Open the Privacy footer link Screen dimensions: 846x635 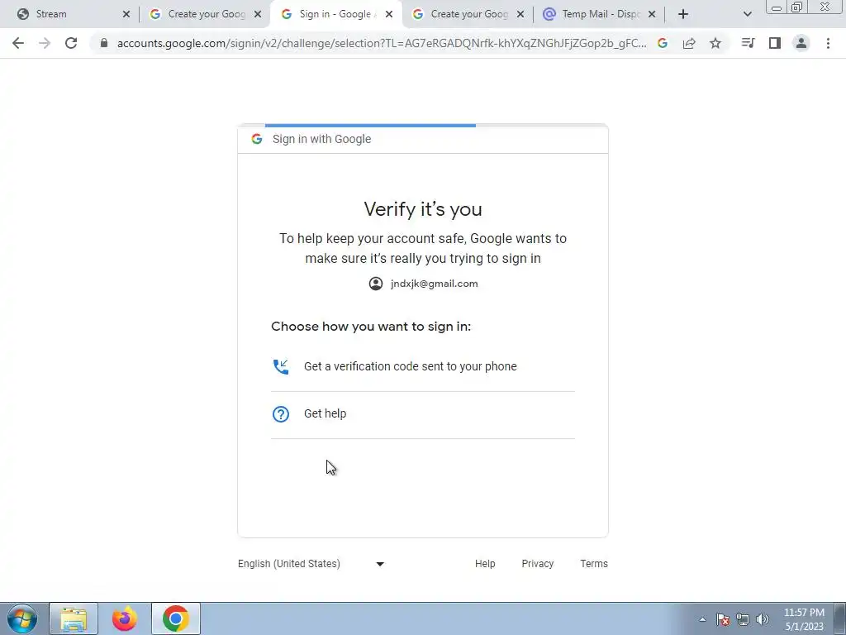537,564
